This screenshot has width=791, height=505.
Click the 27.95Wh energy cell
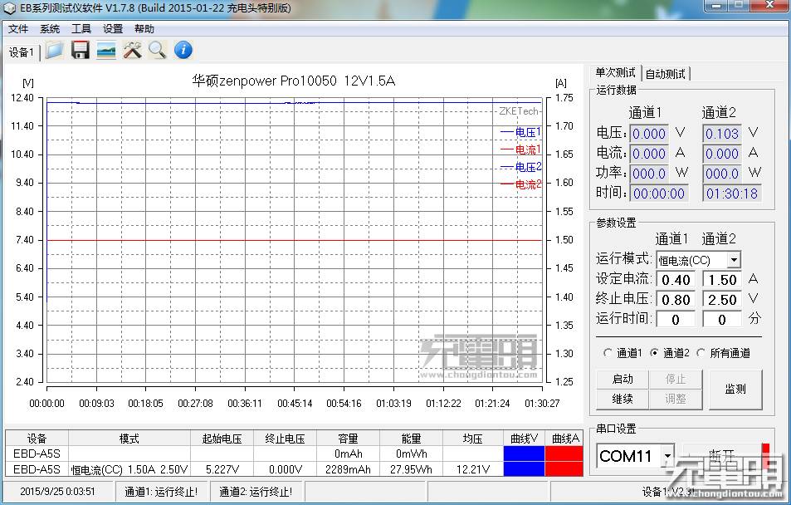411,469
